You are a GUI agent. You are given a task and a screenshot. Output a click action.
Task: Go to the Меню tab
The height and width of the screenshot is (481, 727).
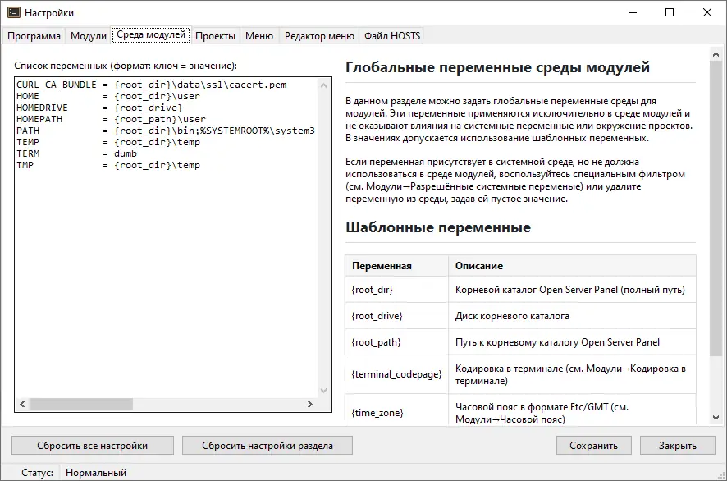[x=259, y=36]
